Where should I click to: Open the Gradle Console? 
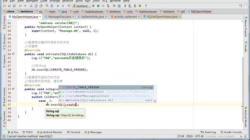coord(231,132)
